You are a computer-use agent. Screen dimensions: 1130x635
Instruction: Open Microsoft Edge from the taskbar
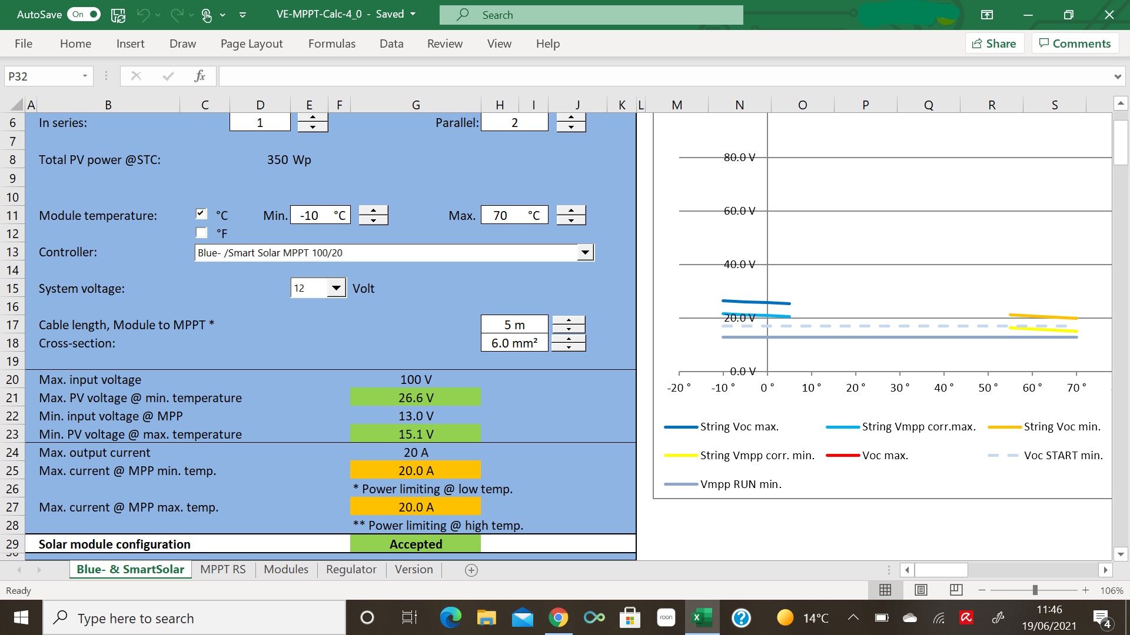pyautogui.click(x=451, y=618)
